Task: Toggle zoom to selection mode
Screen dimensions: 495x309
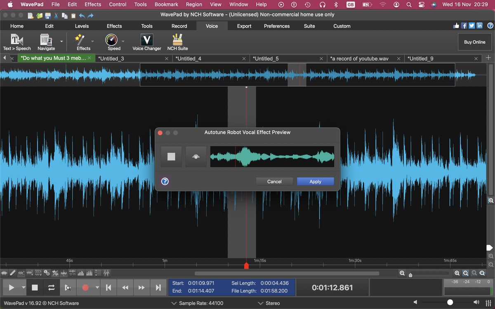Action: coord(466,273)
